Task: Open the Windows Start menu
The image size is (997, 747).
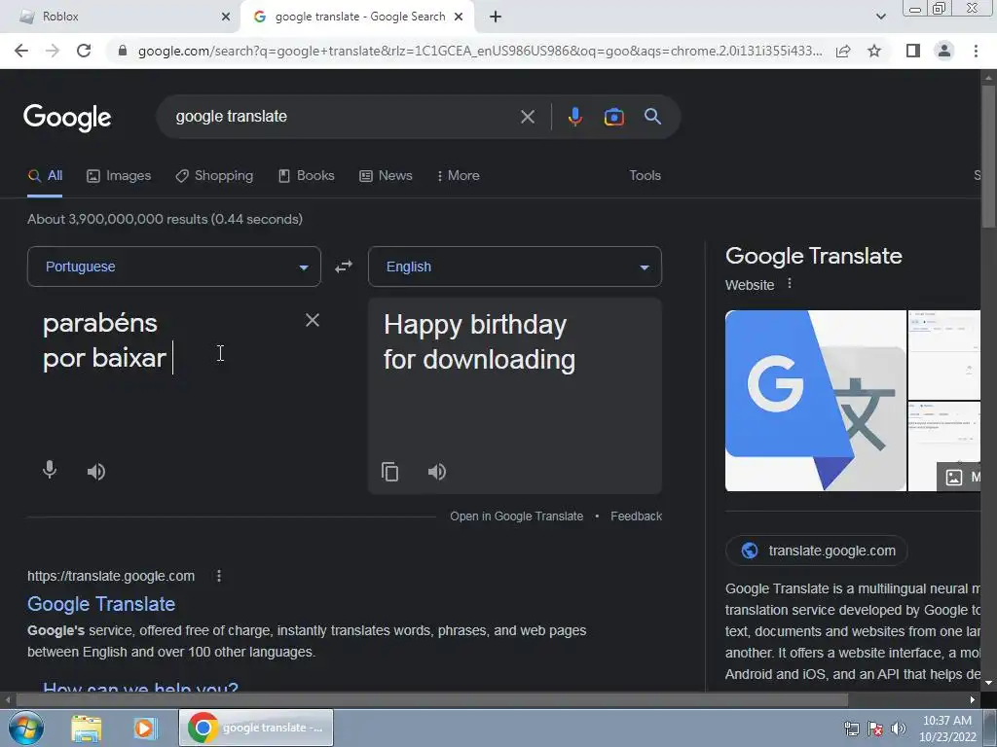Action: pyautogui.click(x=25, y=728)
